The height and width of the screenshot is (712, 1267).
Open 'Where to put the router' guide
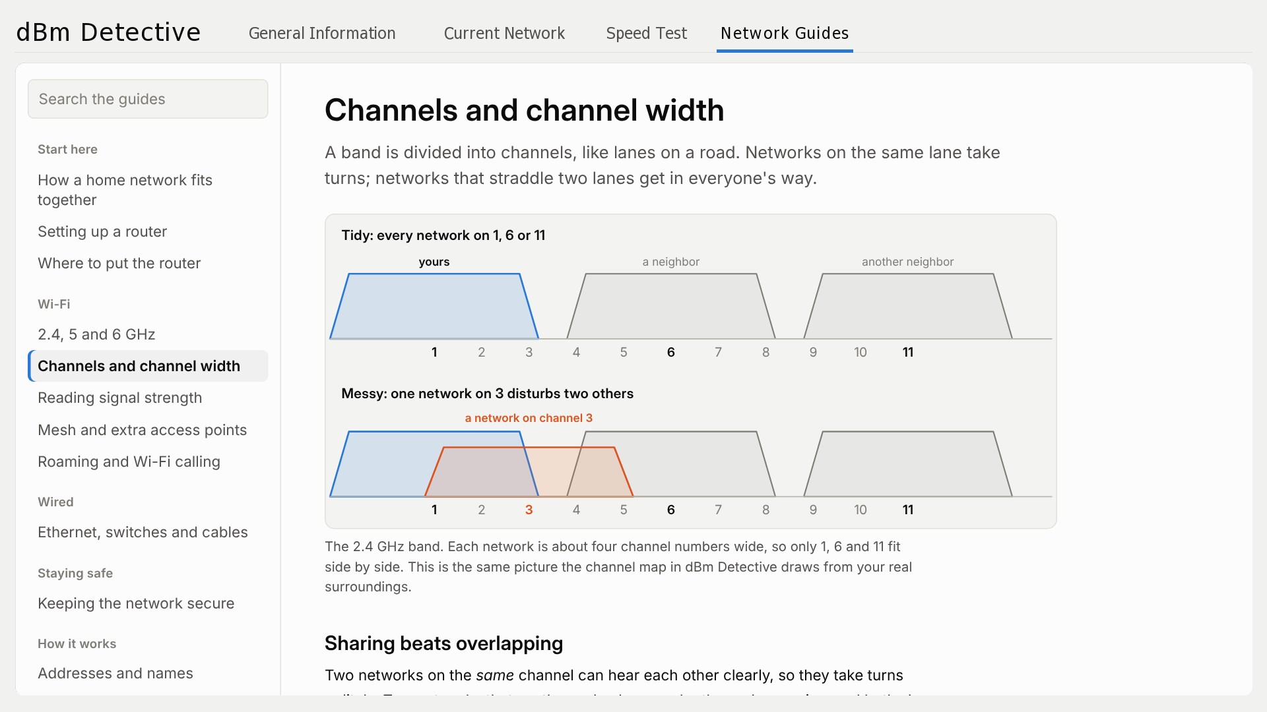(x=148, y=263)
